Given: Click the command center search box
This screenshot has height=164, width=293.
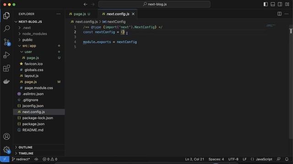Looking at the screenshot, I should coord(155,4).
